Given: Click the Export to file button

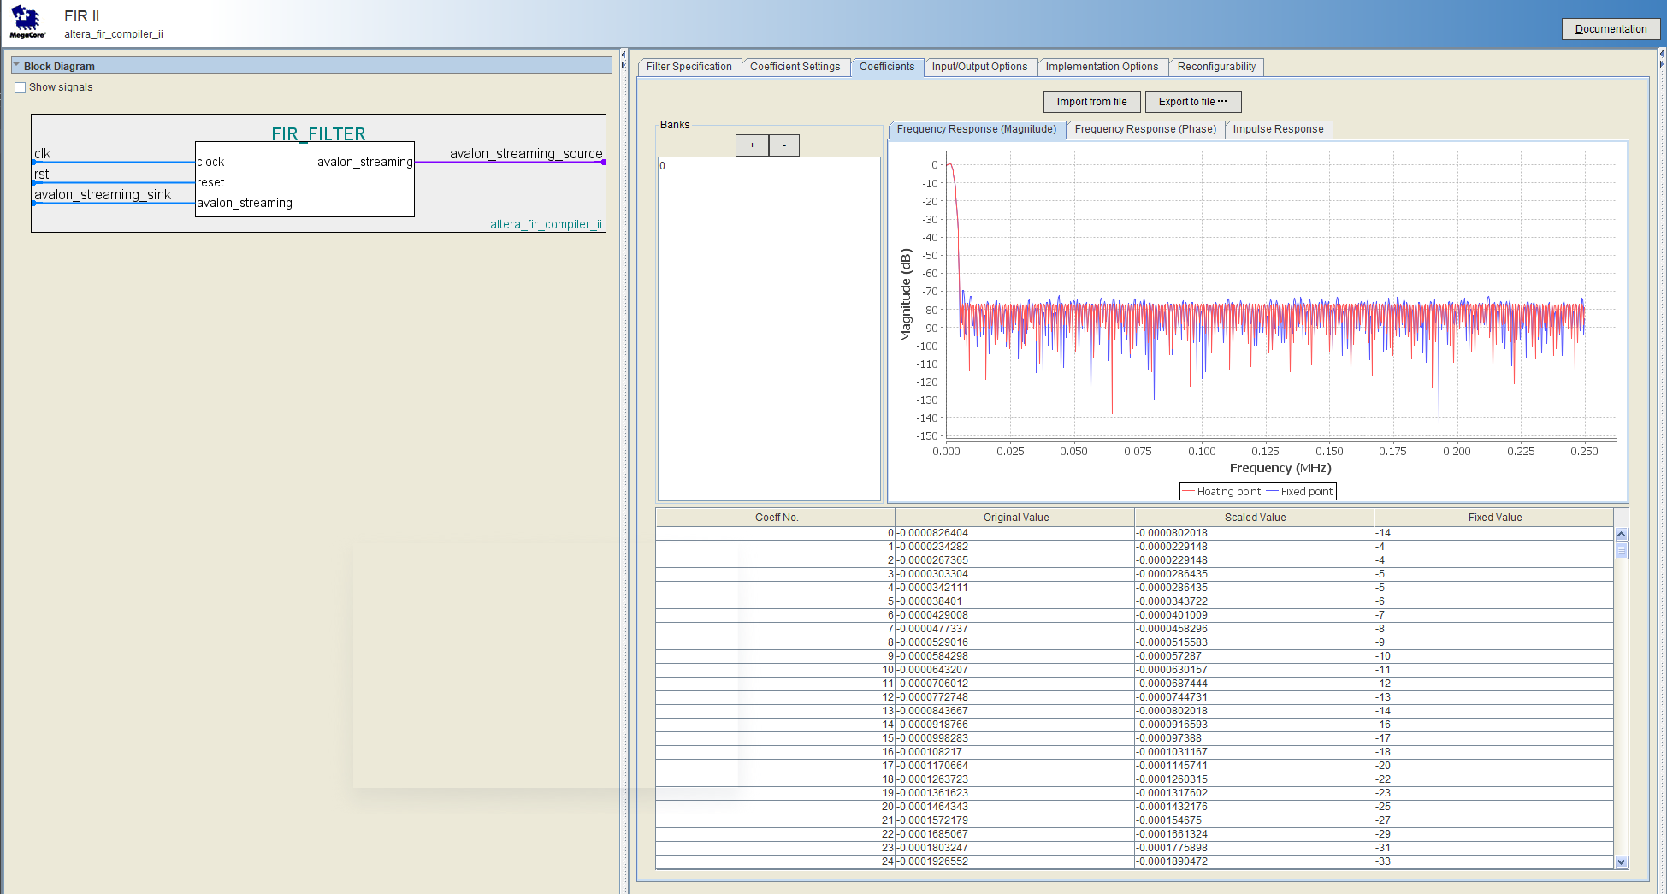Looking at the screenshot, I should click(1193, 101).
